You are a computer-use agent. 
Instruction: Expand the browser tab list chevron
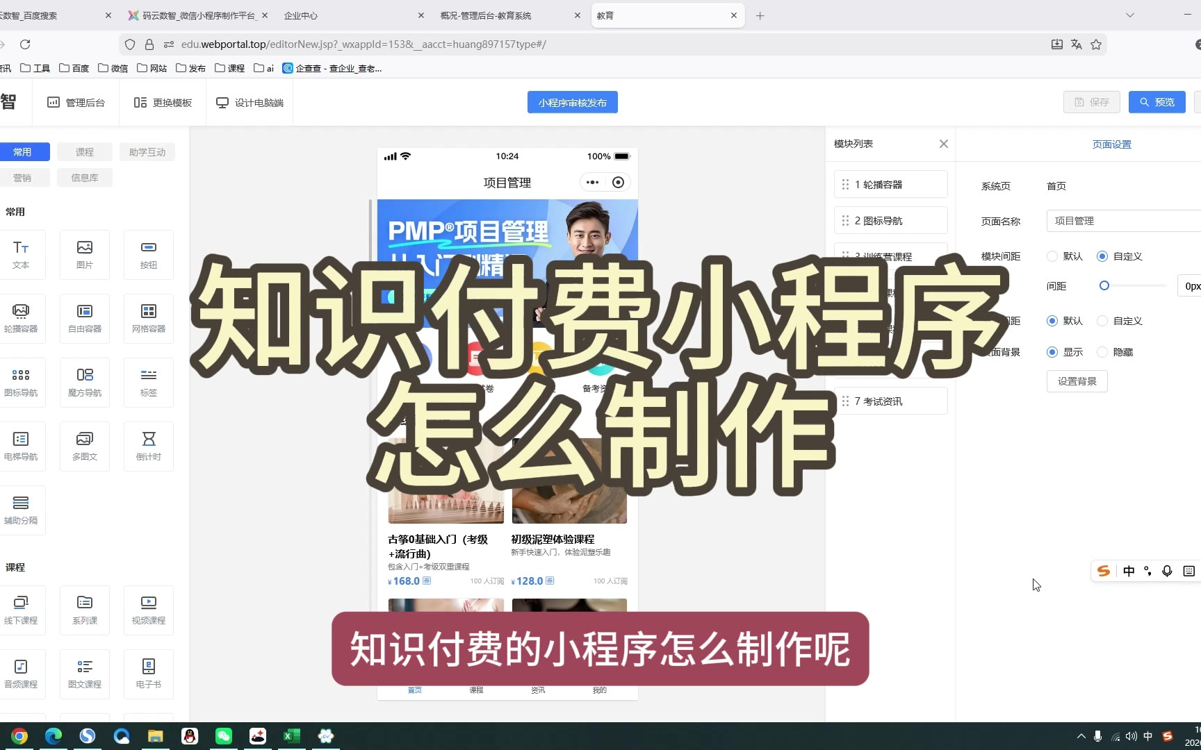pos(1130,15)
